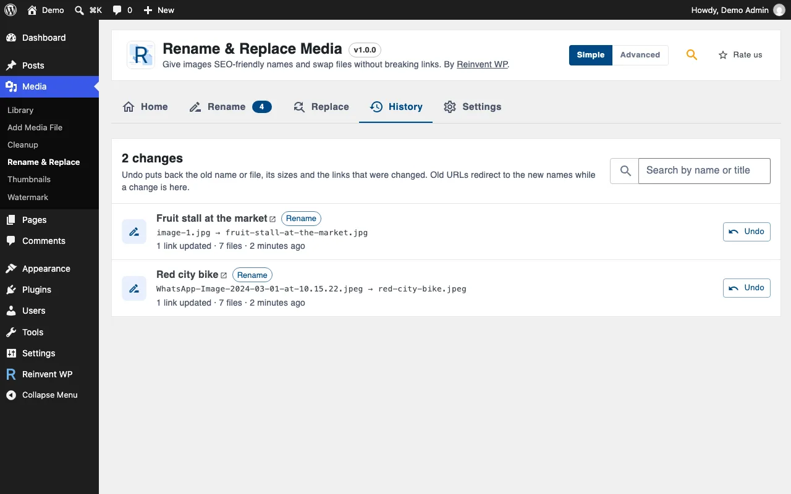Open the Reinvent WP sidebar menu
Image resolution: width=791 pixels, height=494 pixels.
point(49,374)
